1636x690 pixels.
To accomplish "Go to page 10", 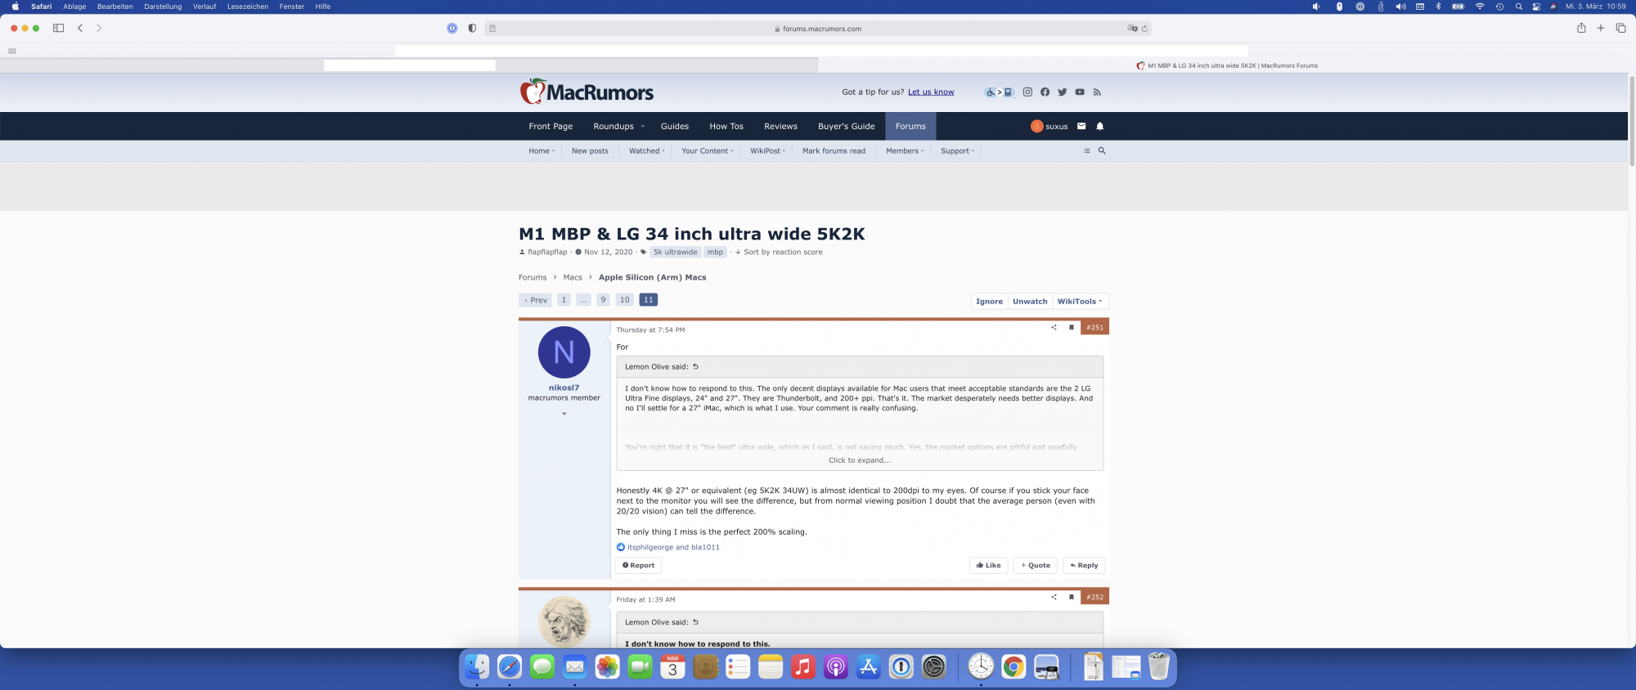I will point(625,300).
